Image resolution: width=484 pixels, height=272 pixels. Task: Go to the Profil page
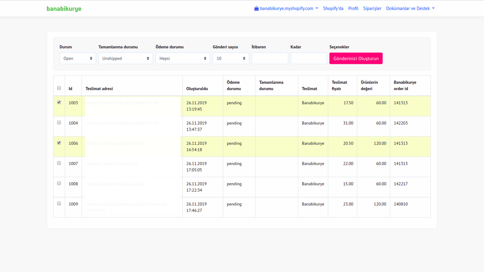click(x=353, y=8)
